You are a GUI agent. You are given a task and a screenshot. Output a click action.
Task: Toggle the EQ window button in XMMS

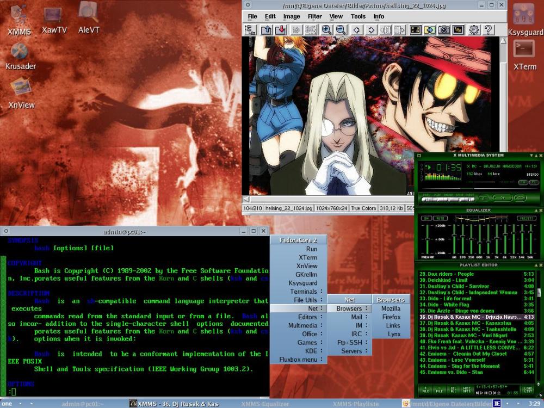point(523,182)
